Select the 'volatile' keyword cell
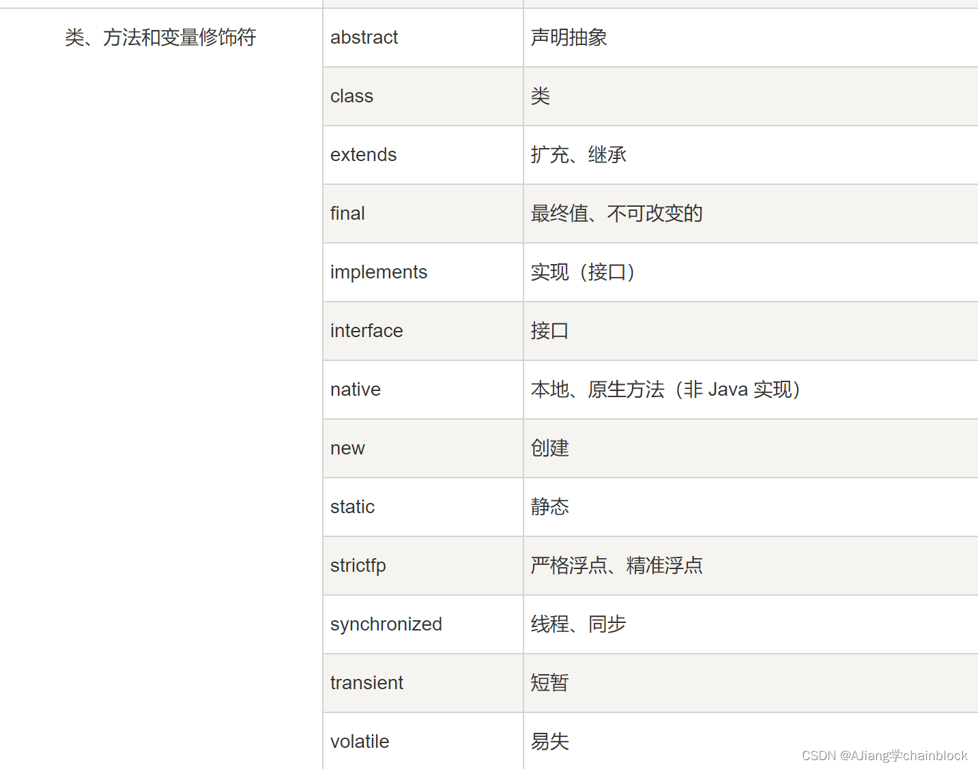This screenshot has width=978, height=769. point(423,741)
